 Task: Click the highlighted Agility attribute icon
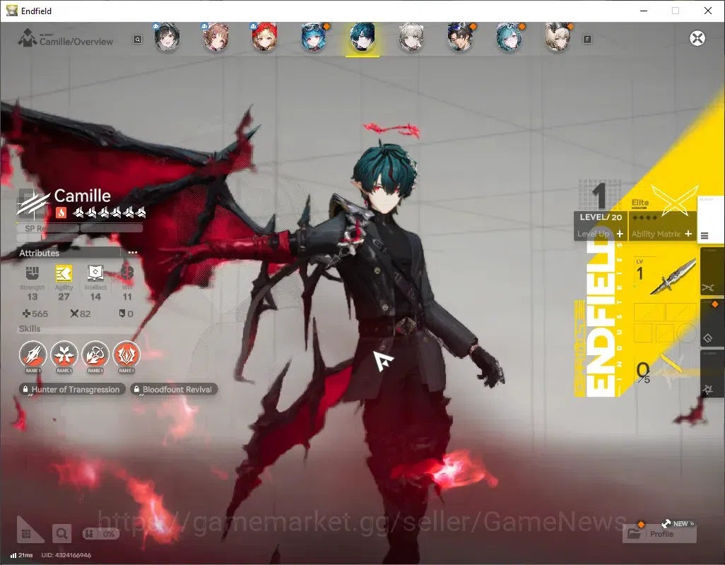click(x=64, y=273)
